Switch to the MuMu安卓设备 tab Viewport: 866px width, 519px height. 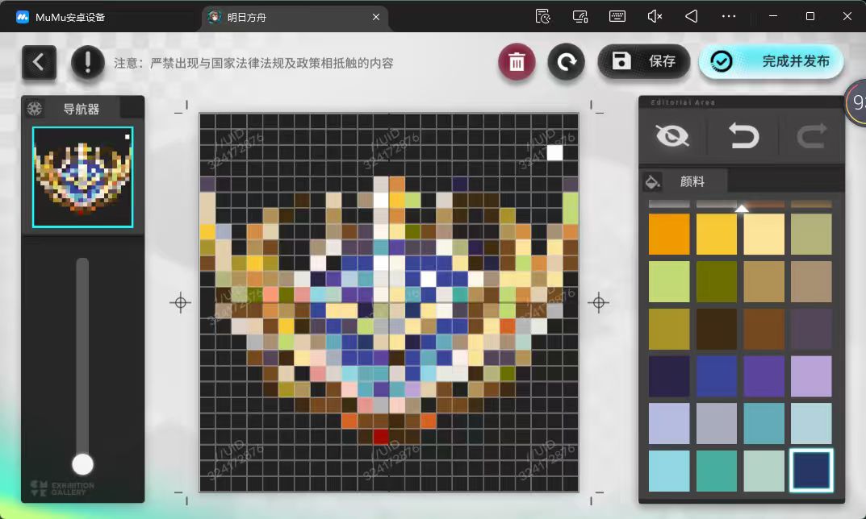(x=70, y=17)
